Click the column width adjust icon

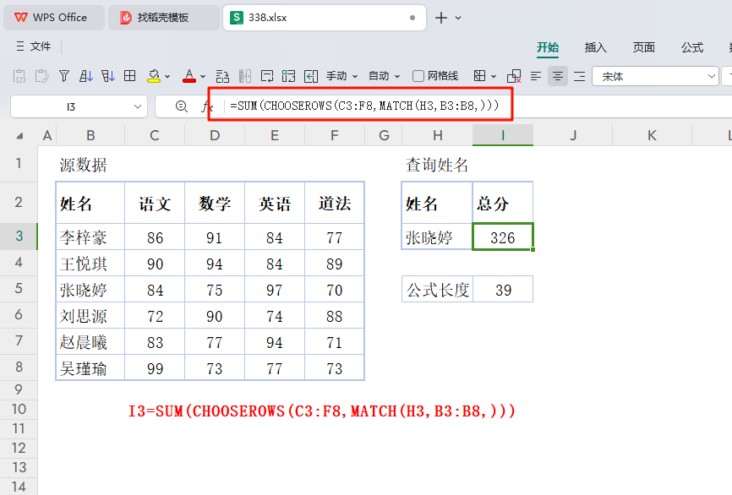(x=244, y=76)
